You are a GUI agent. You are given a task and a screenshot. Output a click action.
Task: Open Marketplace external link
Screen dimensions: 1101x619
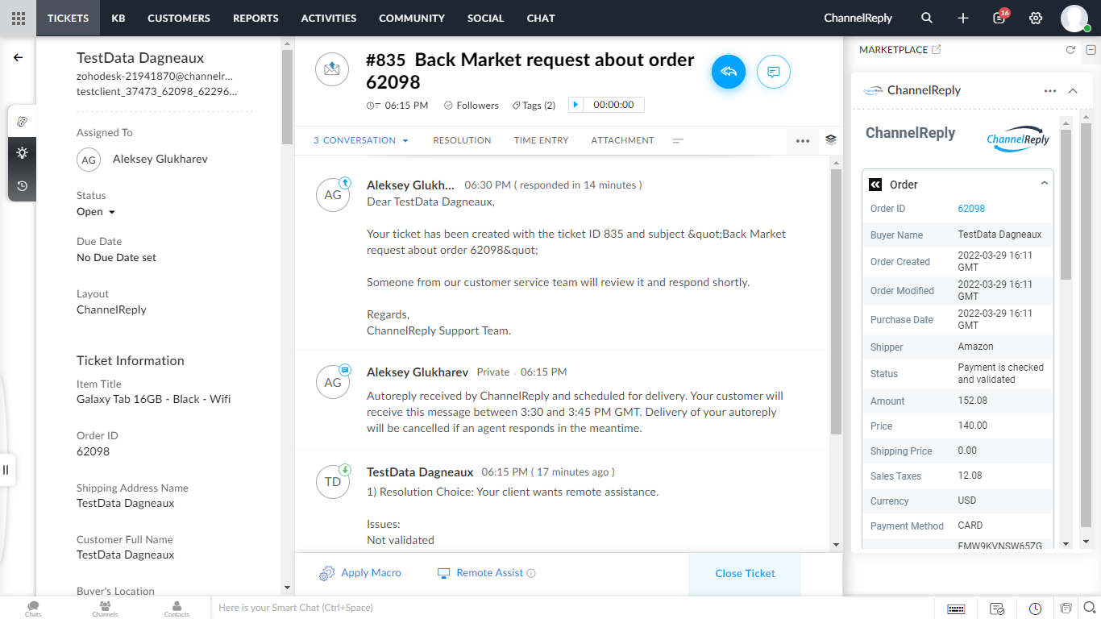(x=936, y=49)
